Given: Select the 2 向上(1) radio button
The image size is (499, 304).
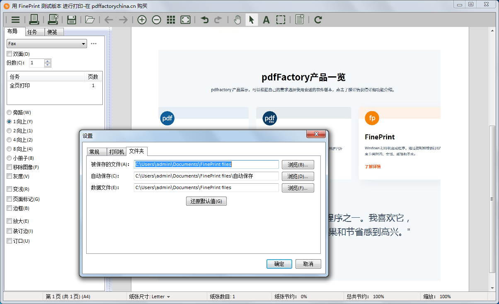Looking at the screenshot, I should [10, 131].
